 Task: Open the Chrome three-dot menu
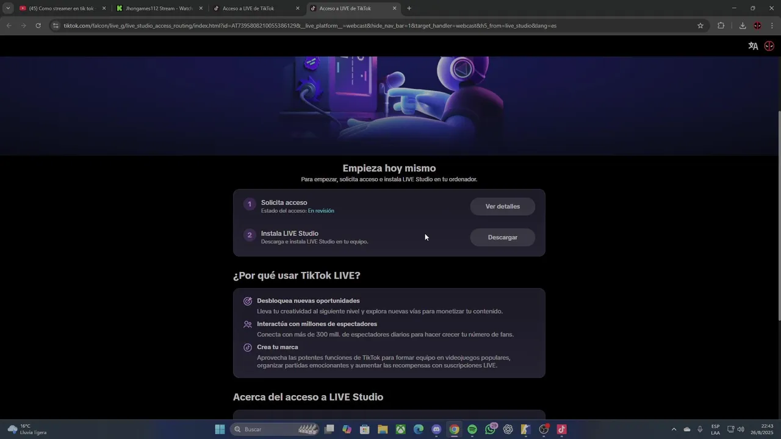(x=772, y=26)
